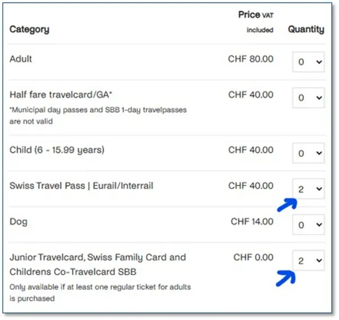Viewport: 339px width, 320px height.
Task: Click the Category column header
Action: pyautogui.click(x=29, y=29)
